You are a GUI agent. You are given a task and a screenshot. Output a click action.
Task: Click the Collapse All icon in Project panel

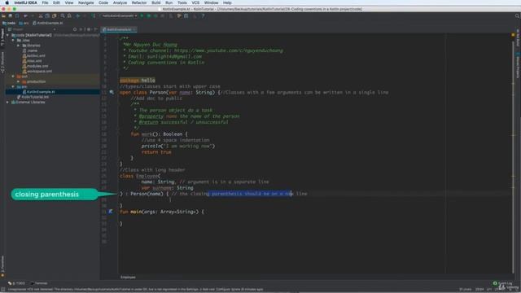pyautogui.click(x=81, y=29)
